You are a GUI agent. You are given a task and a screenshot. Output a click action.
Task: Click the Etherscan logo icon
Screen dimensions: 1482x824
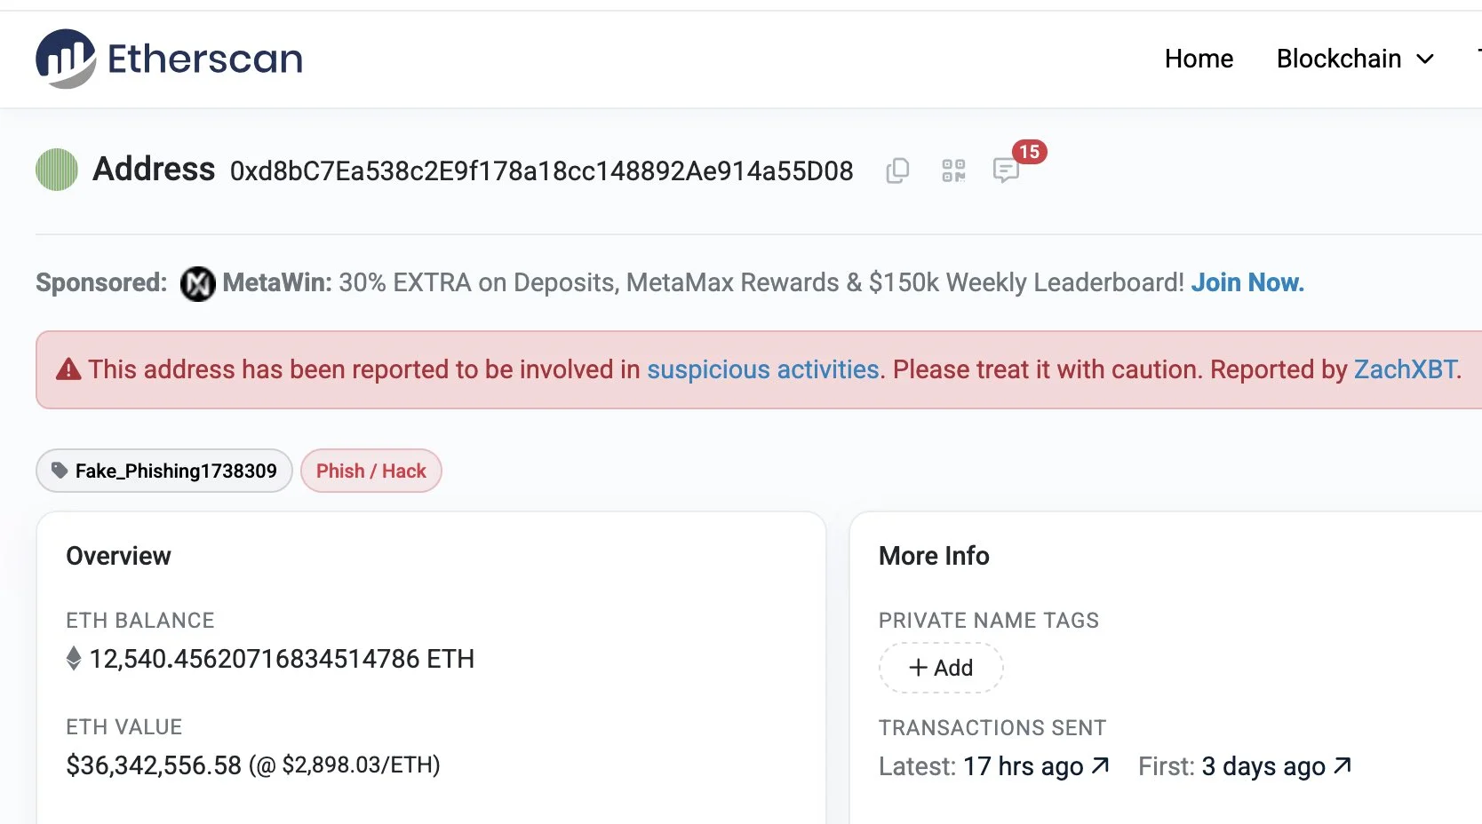coord(65,59)
